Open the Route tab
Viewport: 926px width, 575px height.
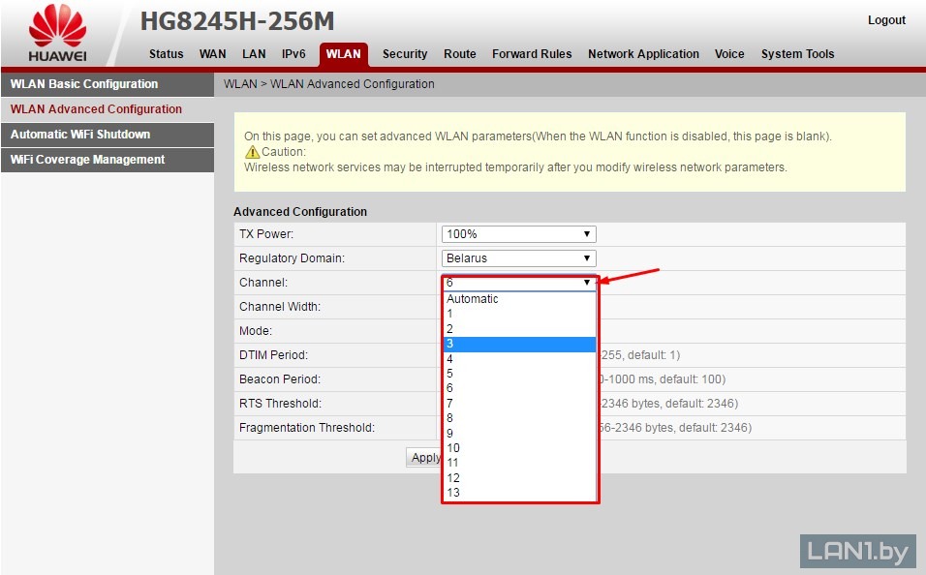pos(459,53)
